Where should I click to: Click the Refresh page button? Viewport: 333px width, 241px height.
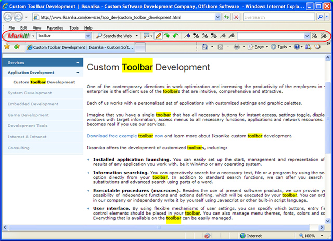click(x=227, y=17)
